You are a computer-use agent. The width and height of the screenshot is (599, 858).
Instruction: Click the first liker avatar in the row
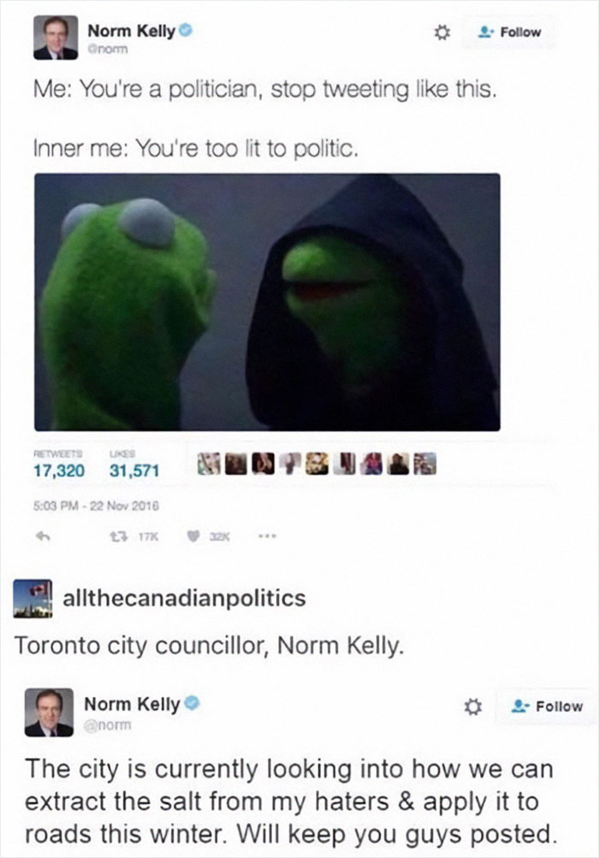coord(208,464)
